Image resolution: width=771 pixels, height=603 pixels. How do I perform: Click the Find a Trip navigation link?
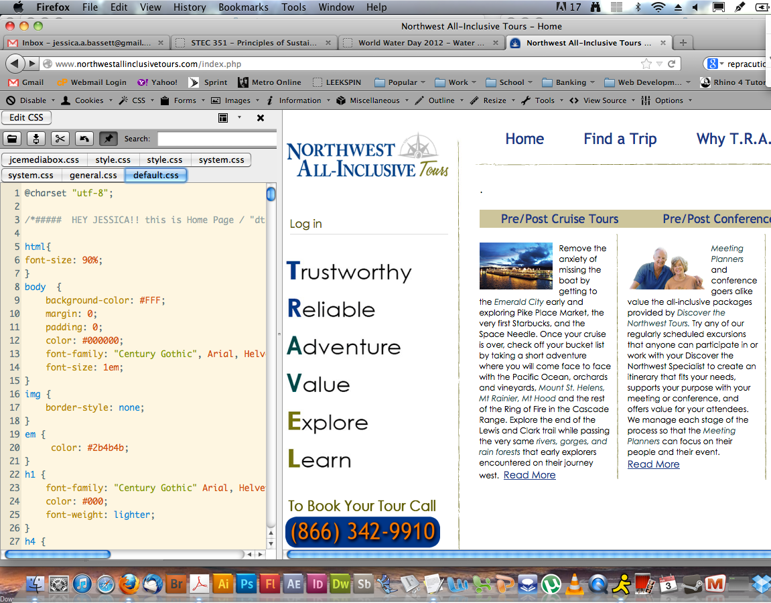coord(620,139)
